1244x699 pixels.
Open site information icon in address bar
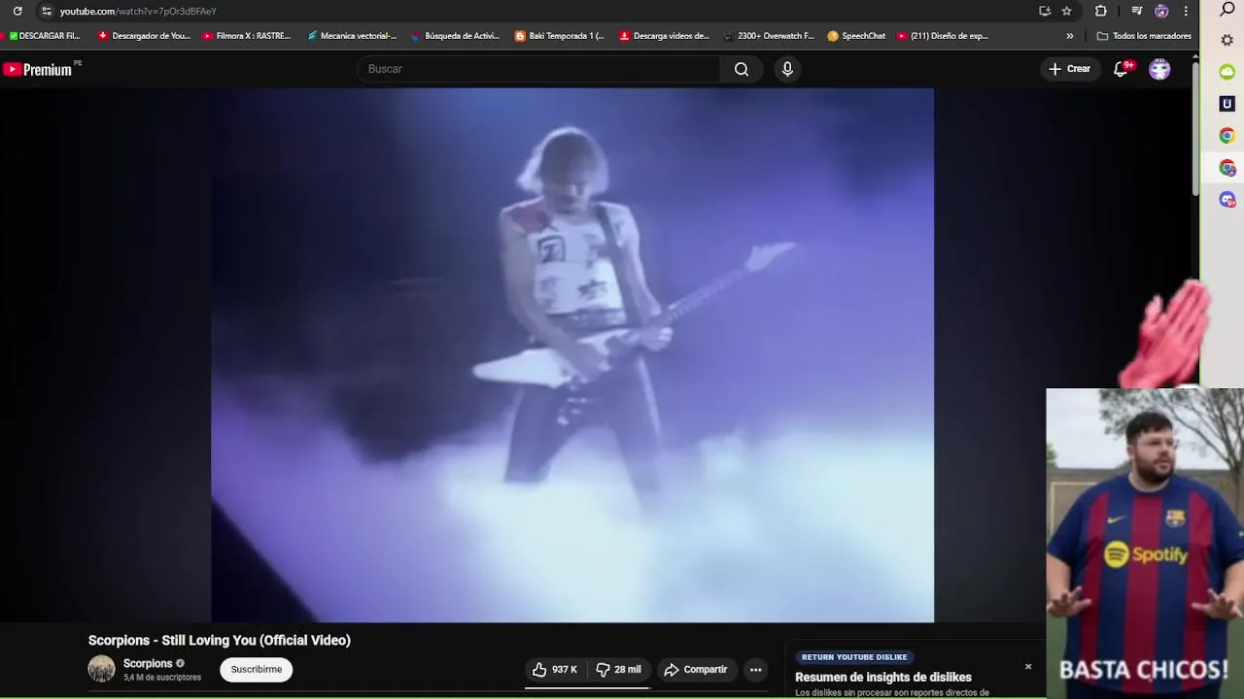(x=46, y=11)
